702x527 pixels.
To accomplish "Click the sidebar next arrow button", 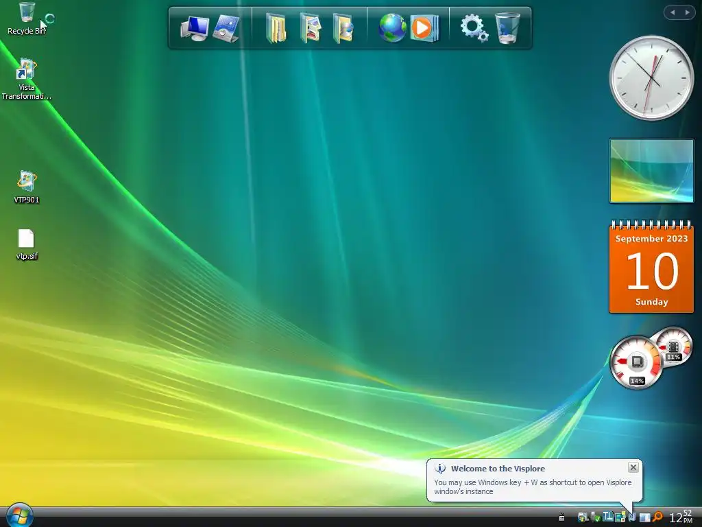I will point(687,12).
